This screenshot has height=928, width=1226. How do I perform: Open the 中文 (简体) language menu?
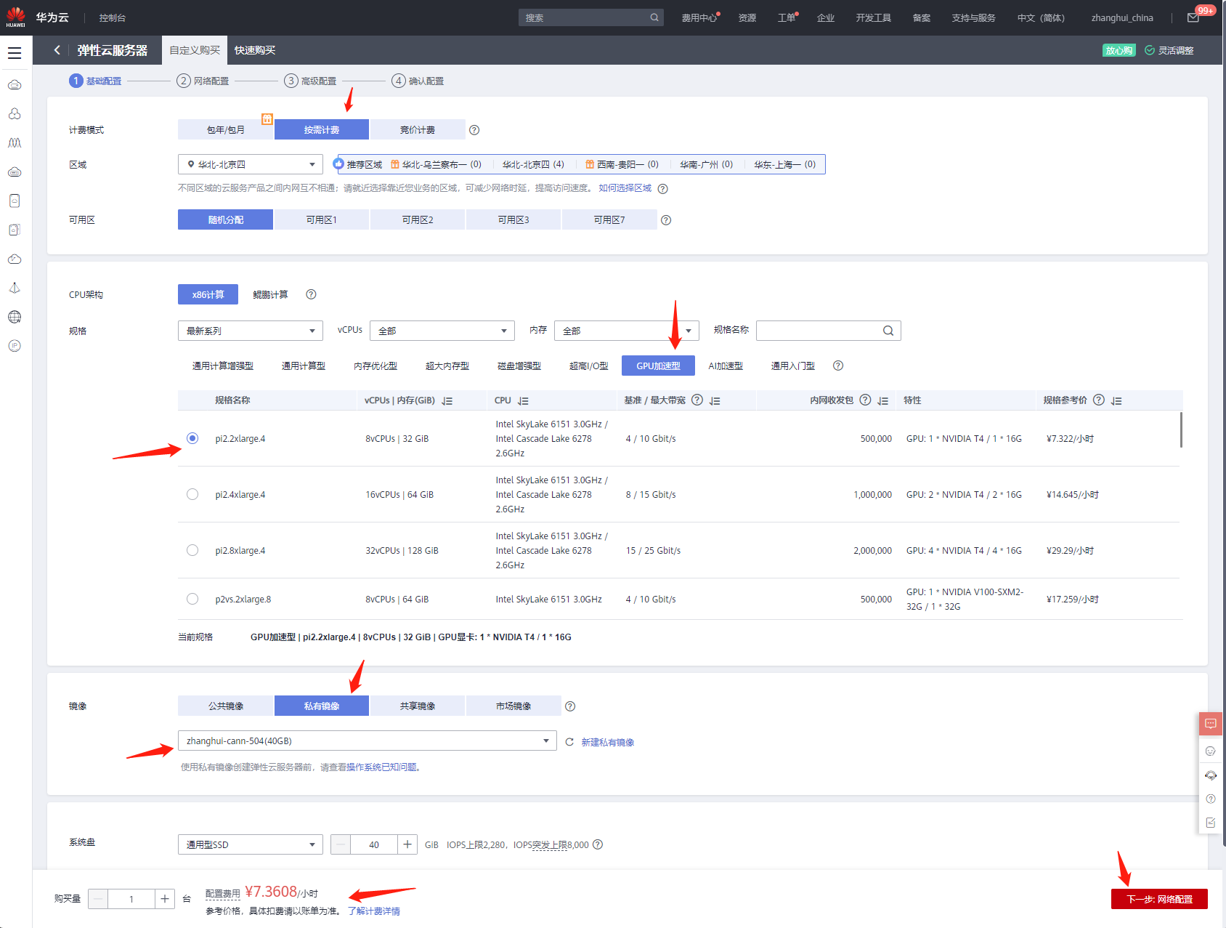click(1041, 17)
